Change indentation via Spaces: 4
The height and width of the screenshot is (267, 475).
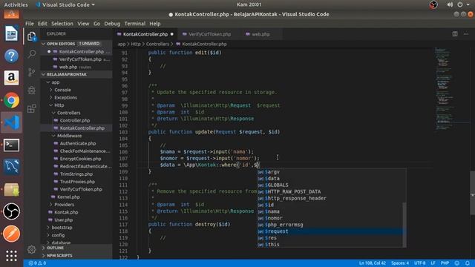point(400,263)
